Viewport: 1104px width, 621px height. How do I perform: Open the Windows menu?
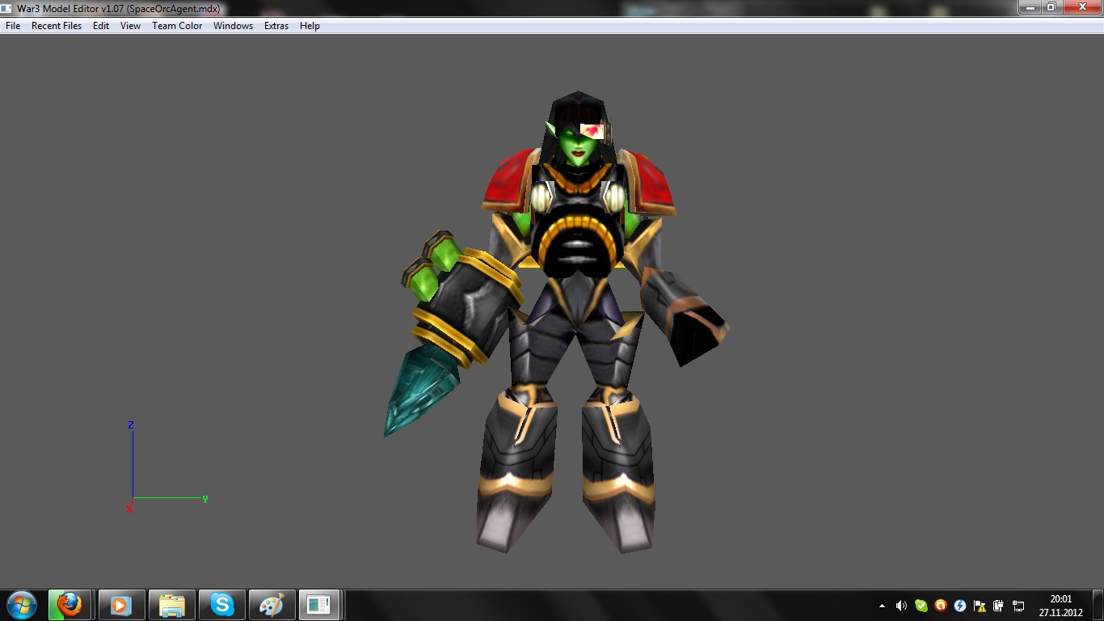[x=233, y=26]
